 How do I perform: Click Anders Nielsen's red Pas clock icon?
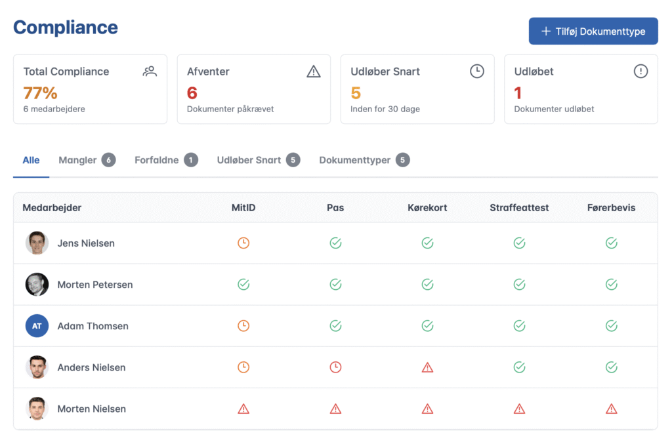coord(335,367)
